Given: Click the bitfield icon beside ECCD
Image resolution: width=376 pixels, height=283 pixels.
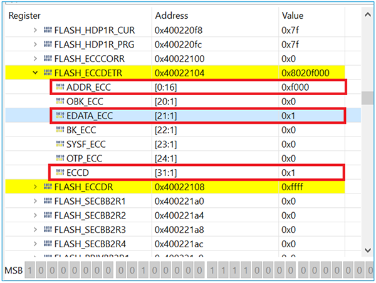Looking at the screenshot, I should (60, 172).
